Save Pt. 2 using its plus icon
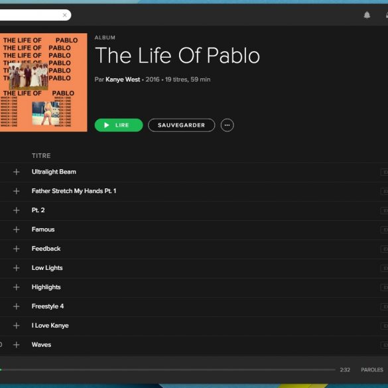The image size is (388, 388). [x=17, y=210]
